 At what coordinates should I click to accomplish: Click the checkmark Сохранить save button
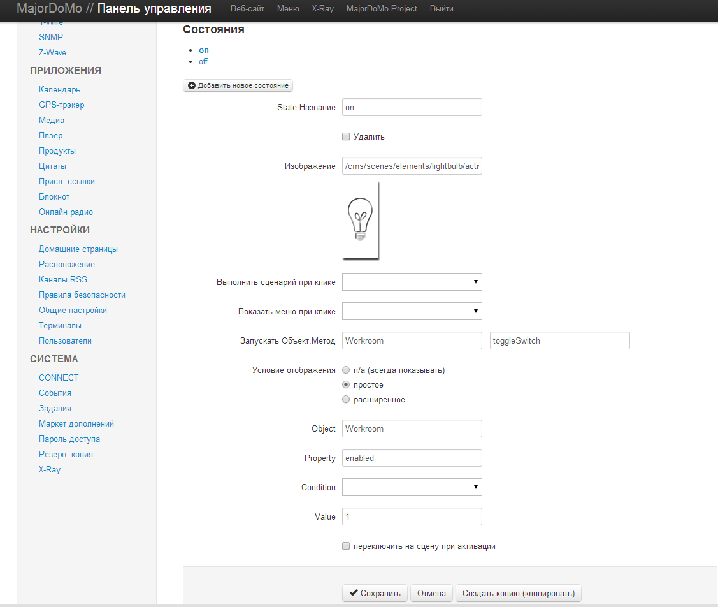pos(375,593)
